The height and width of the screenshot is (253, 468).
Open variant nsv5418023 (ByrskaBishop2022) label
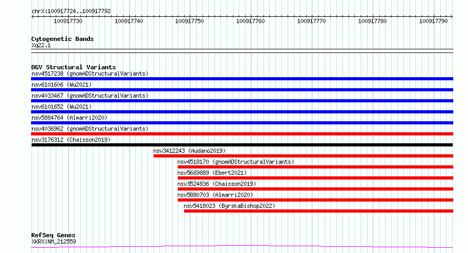229,206
